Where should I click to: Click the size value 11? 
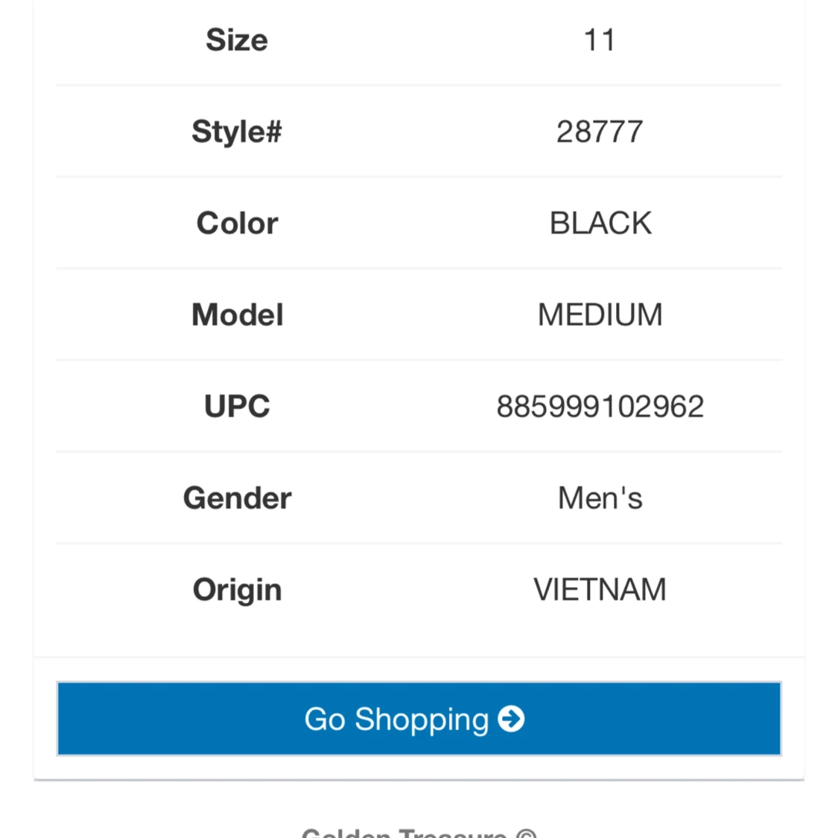coord(600,40)
